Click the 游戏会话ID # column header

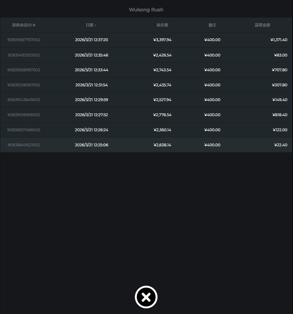tap(24, 25)
